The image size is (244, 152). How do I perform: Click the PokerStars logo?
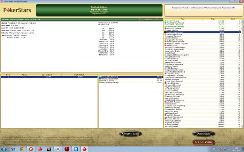point(17,10)
